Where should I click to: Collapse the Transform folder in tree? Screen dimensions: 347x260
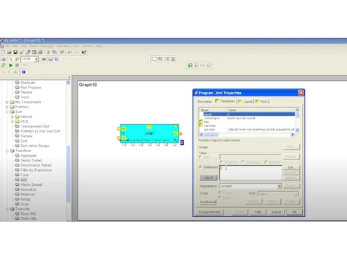point(7,150)
